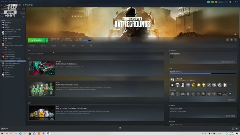Open the second tab under the Play button
Image resolution: width=240 pixels, height=135 pixels.
click(43, 46)
